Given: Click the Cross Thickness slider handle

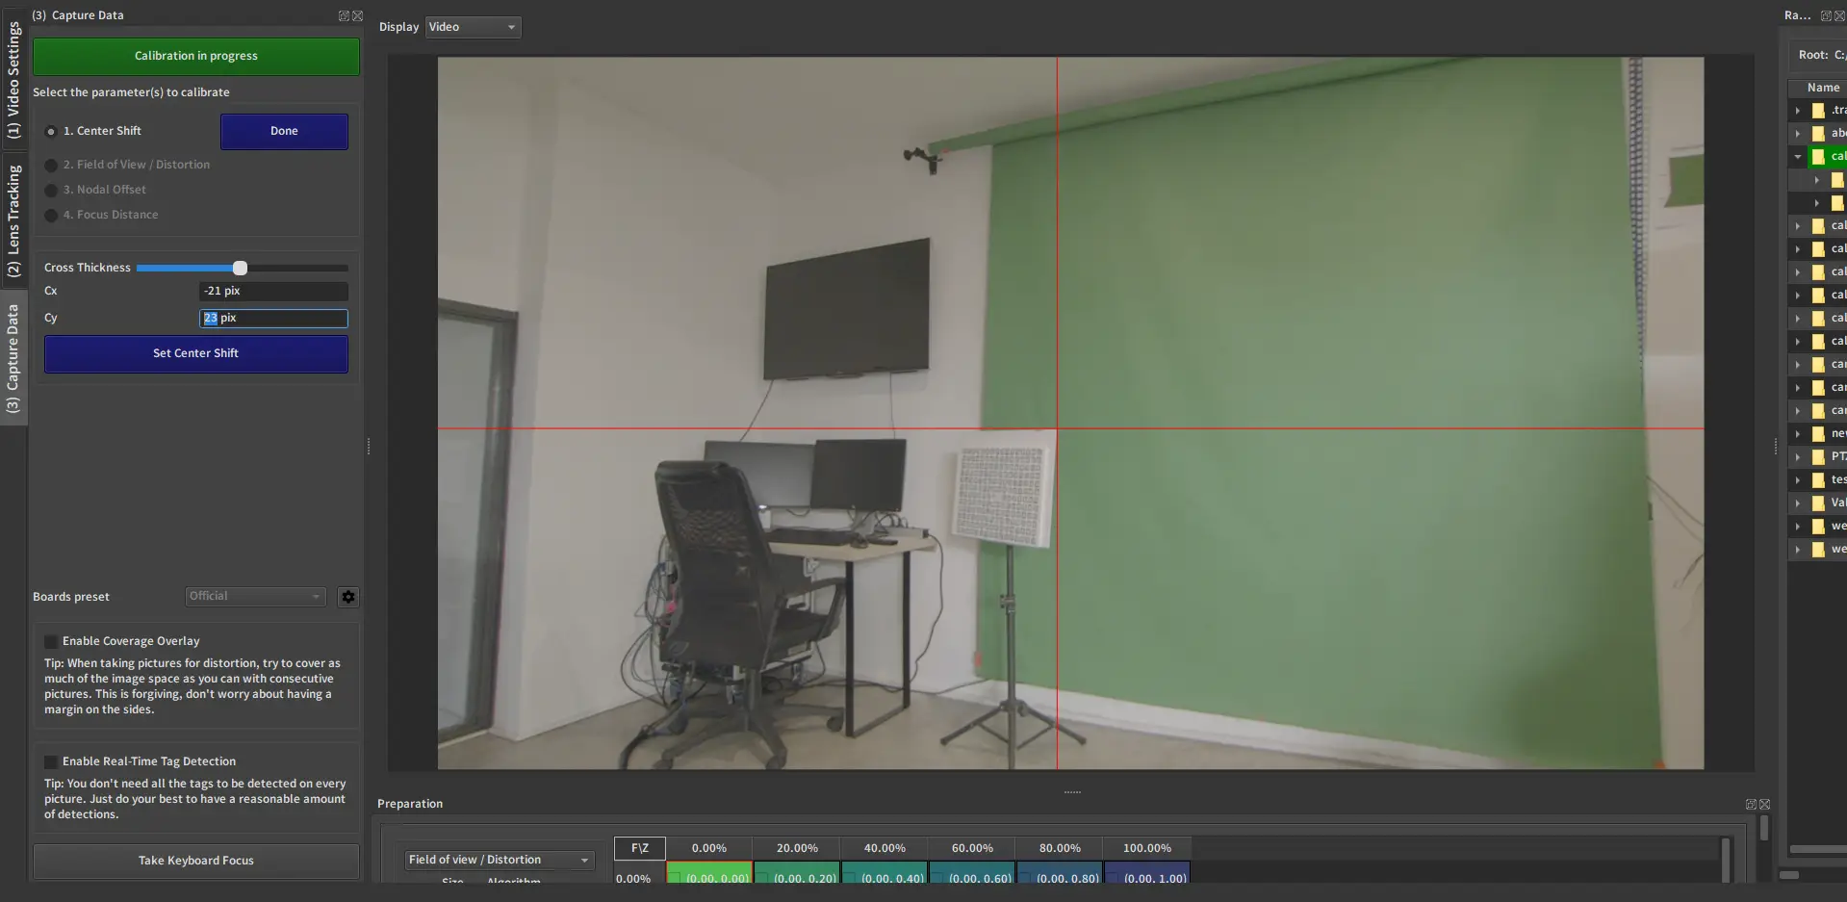Looking at the screenshot, I should point(240,269).
